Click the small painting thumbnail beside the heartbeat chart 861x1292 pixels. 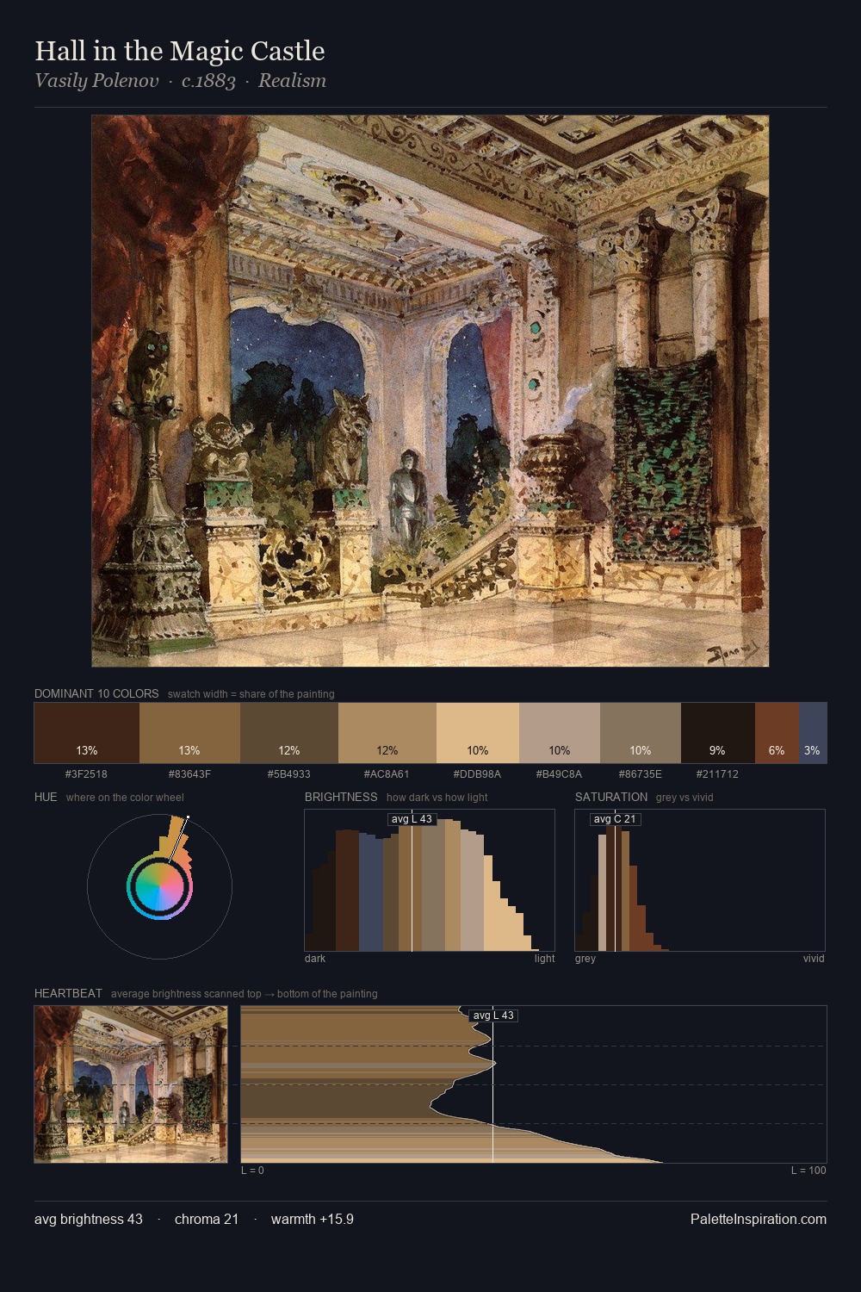(131, 1084)
